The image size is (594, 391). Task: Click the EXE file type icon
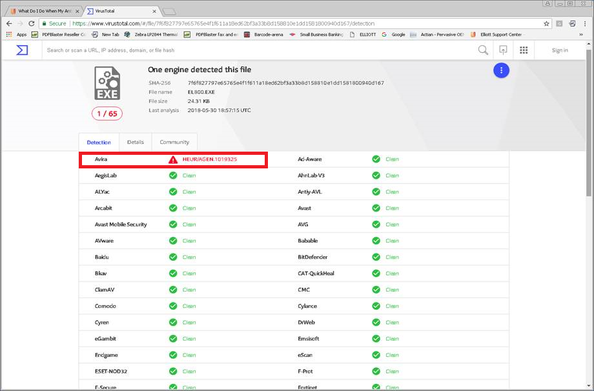click(x=107, y=83)
